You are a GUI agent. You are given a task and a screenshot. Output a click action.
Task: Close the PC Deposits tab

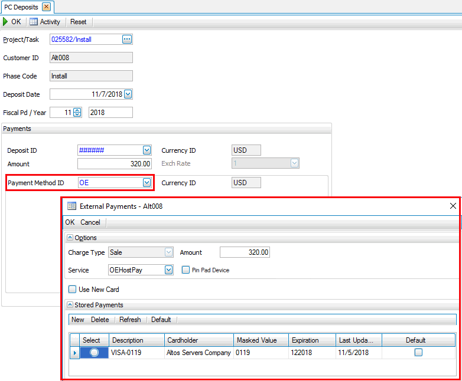click(x=46, y=7)
